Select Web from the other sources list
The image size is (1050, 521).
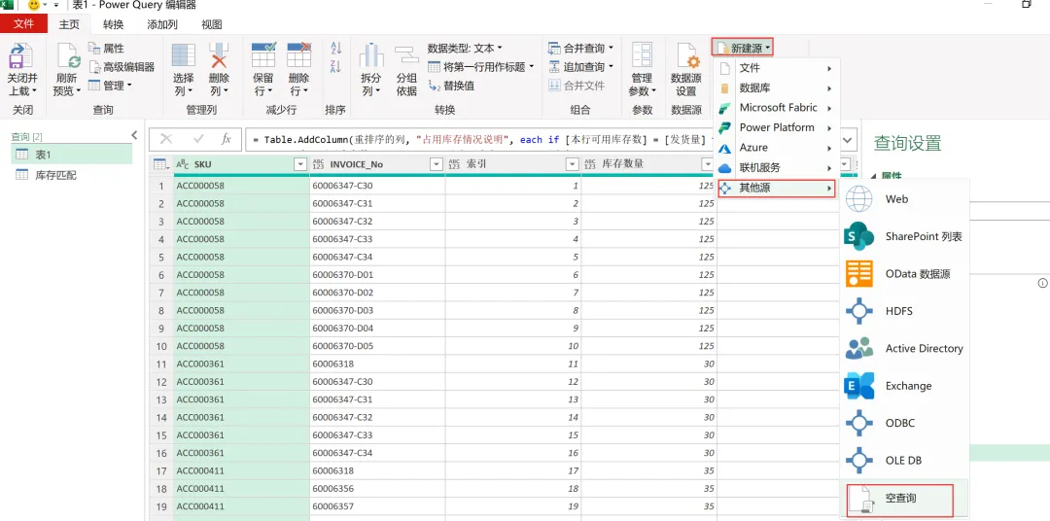(904, 199)
